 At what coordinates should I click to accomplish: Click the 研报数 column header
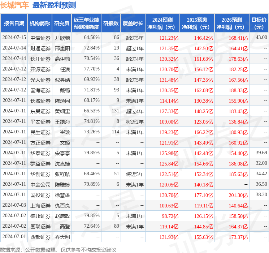(x=111, y=23)
